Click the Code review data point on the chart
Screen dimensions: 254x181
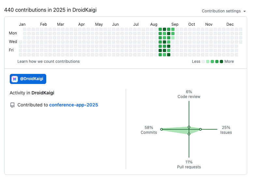click(189, 127)
